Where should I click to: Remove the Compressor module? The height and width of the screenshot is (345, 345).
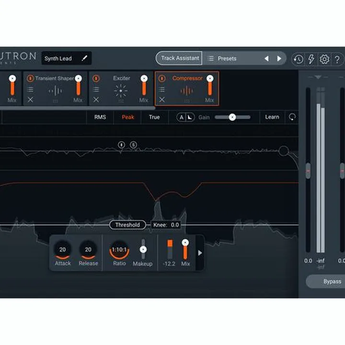click(162, 100)
